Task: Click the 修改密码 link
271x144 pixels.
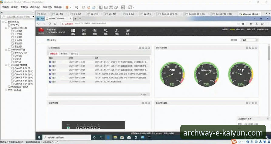Action: pyautogui.click(x=260, y=29)
